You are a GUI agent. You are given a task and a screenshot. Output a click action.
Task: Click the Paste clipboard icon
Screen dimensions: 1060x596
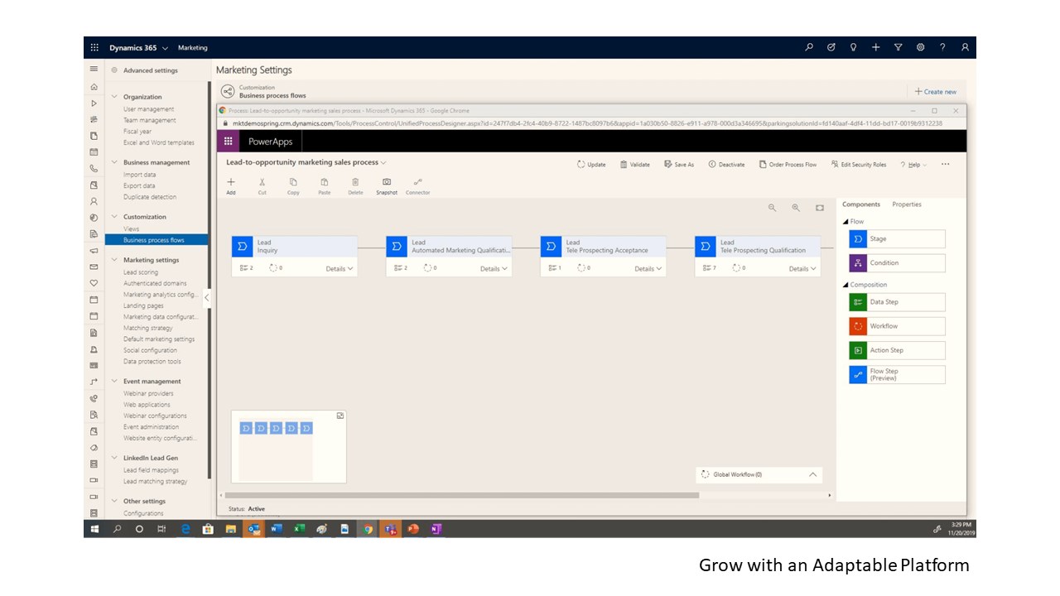(x=324, y=182)
